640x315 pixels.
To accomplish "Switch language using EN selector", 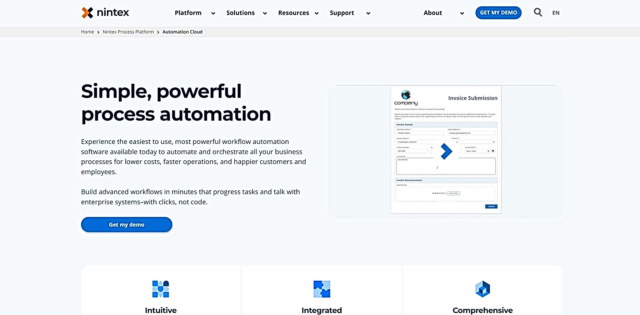I will coord(556,13).
